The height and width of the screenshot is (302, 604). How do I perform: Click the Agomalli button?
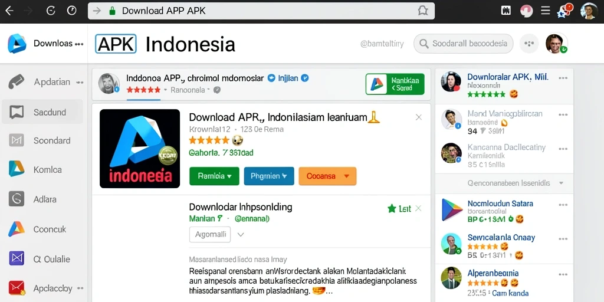tap(210, 234)
